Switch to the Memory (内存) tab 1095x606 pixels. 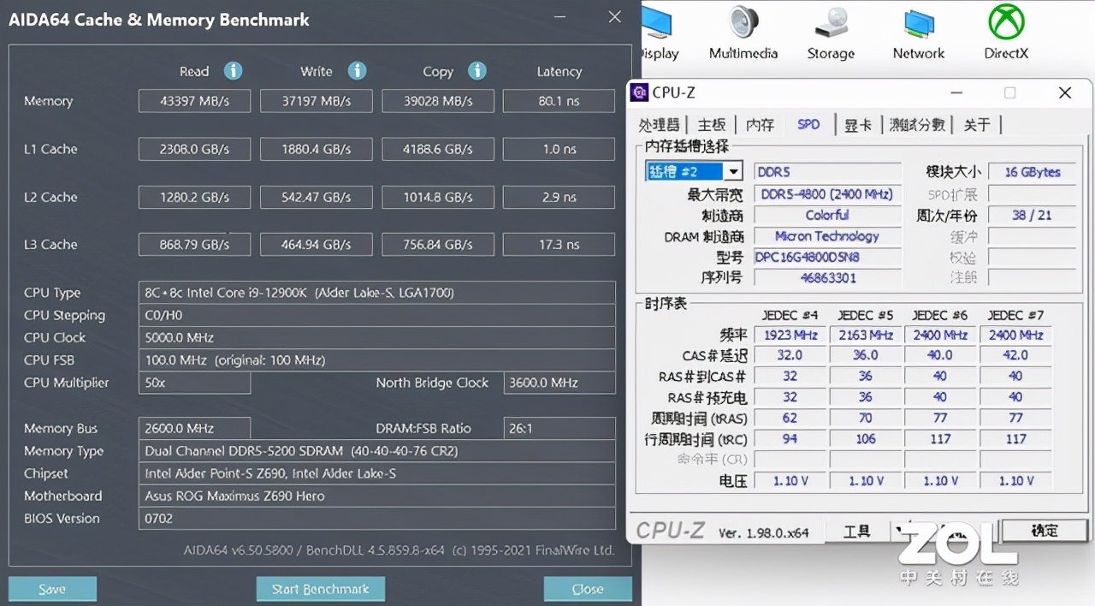759,124
